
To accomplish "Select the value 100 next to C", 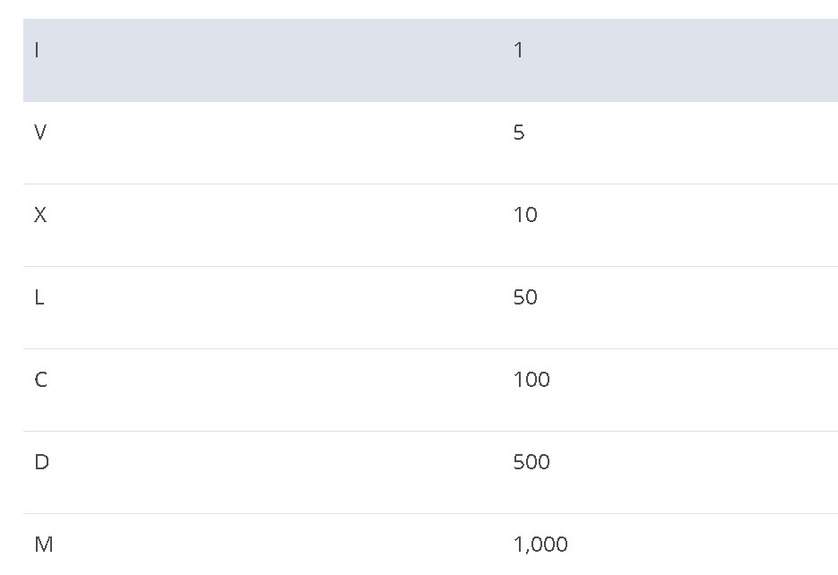I will pos(531,380).
